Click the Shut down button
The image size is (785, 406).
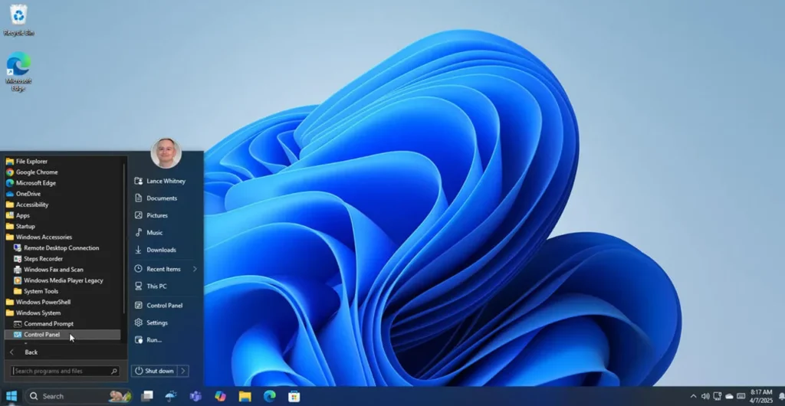click(155, 371)
